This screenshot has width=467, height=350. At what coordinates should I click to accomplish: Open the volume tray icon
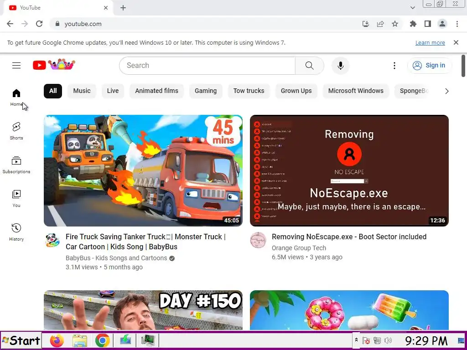(388, 340)
